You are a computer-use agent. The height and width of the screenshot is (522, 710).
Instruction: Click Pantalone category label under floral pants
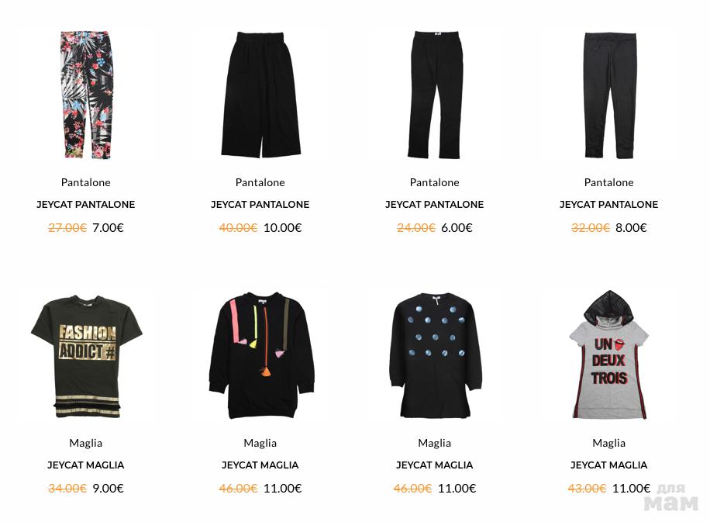[85, 182]
